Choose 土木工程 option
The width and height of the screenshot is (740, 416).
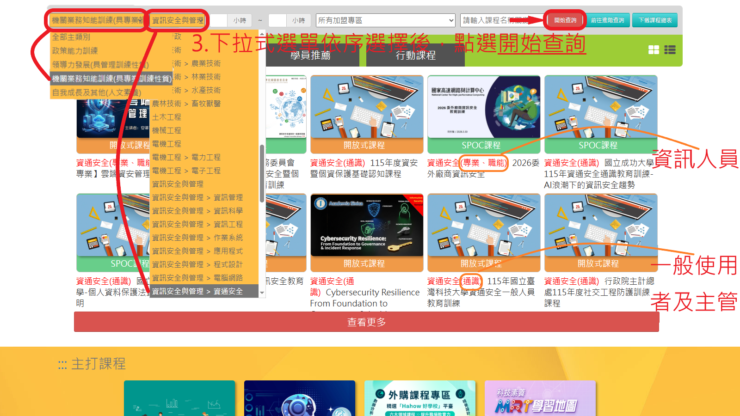pos(204,117)
